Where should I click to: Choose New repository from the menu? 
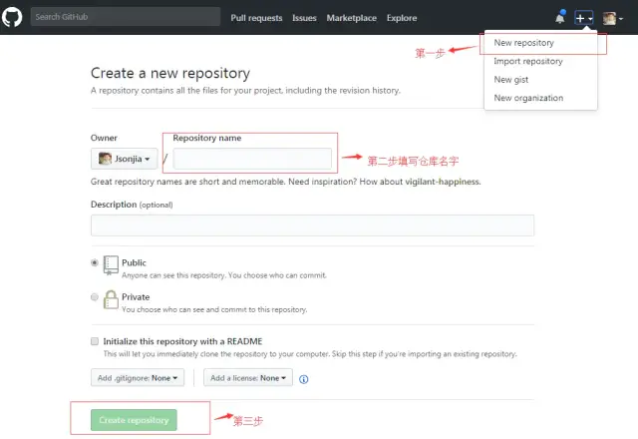(x=523, y=43)
